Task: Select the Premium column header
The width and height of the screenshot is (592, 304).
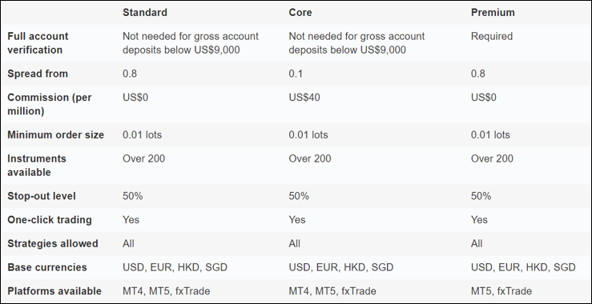Action: pos(493,13)
